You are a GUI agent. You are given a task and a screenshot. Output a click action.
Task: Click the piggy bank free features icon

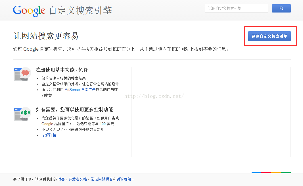(22, 74)
